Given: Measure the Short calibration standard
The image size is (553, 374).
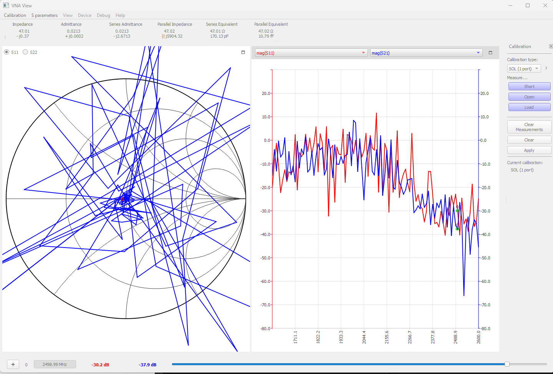Looking at the screenshot, I should tap(529, 86).
